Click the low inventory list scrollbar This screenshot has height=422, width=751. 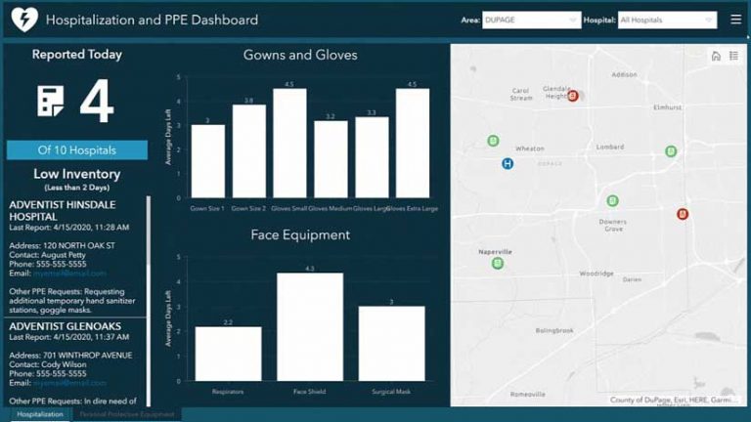(149, 301)
